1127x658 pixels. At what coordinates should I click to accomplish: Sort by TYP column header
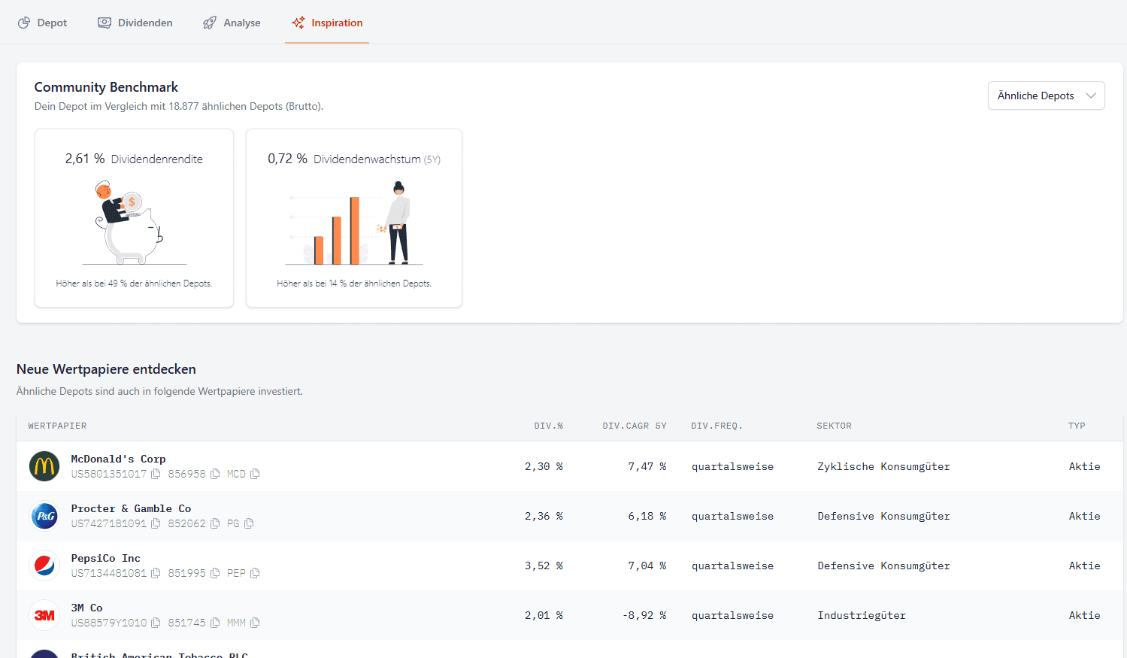tap(1077, 426)
